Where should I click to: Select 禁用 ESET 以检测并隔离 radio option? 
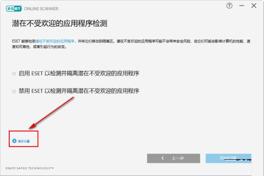coord(14,91)
